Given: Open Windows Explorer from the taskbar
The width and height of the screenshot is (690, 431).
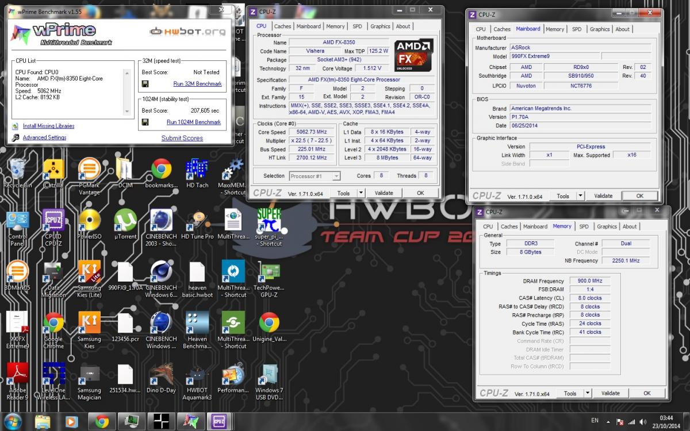Looking at the screenshot, I should click(x=43, y=421).
